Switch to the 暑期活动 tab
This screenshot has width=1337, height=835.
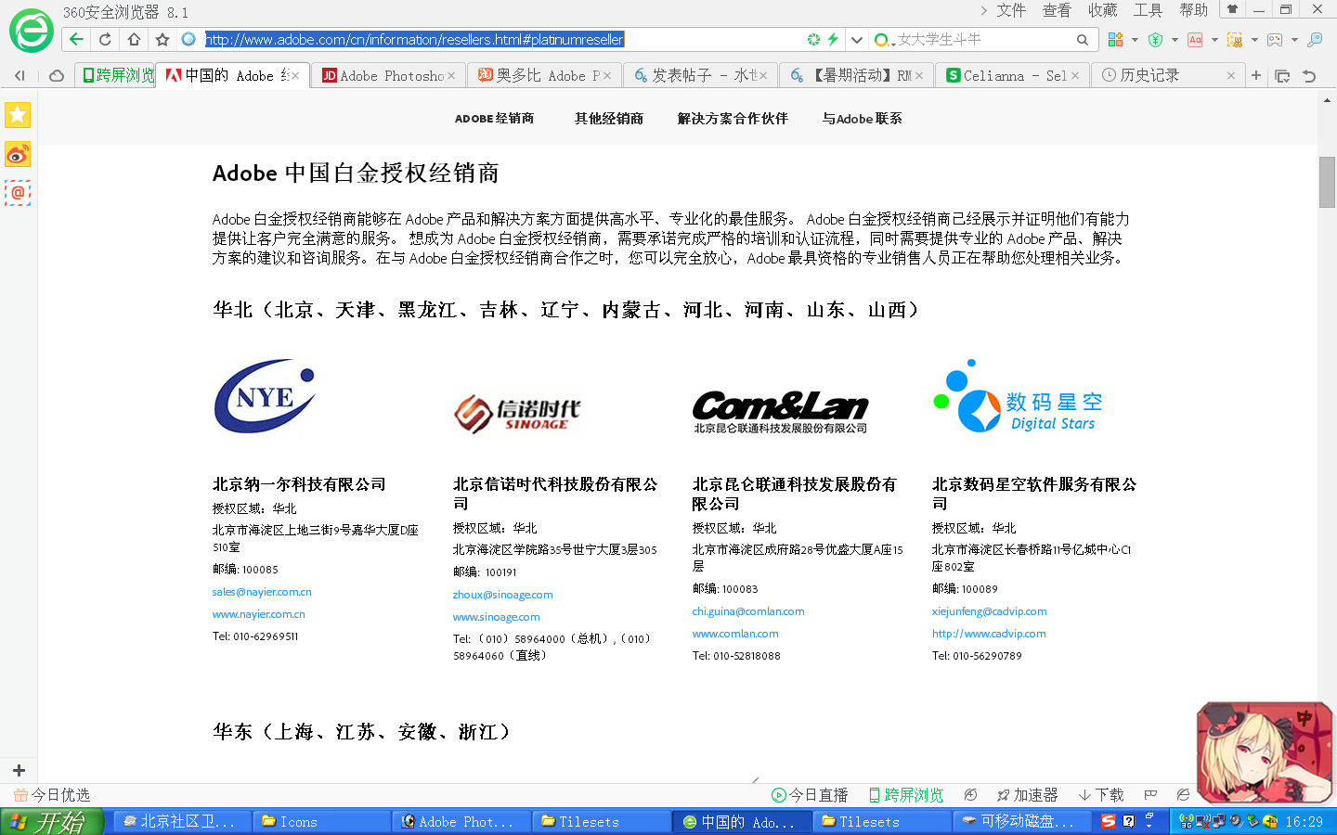click(856, 75)
